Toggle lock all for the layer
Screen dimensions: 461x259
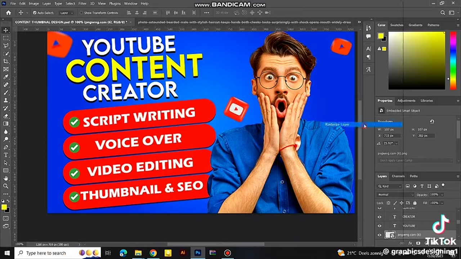pos(415,203)
